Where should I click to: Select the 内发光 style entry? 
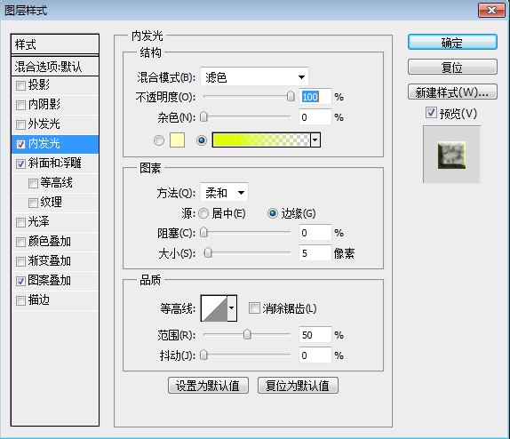[x=55, y=144]
